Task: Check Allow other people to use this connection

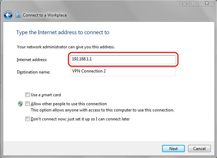Action: click(x=27, y=104)
